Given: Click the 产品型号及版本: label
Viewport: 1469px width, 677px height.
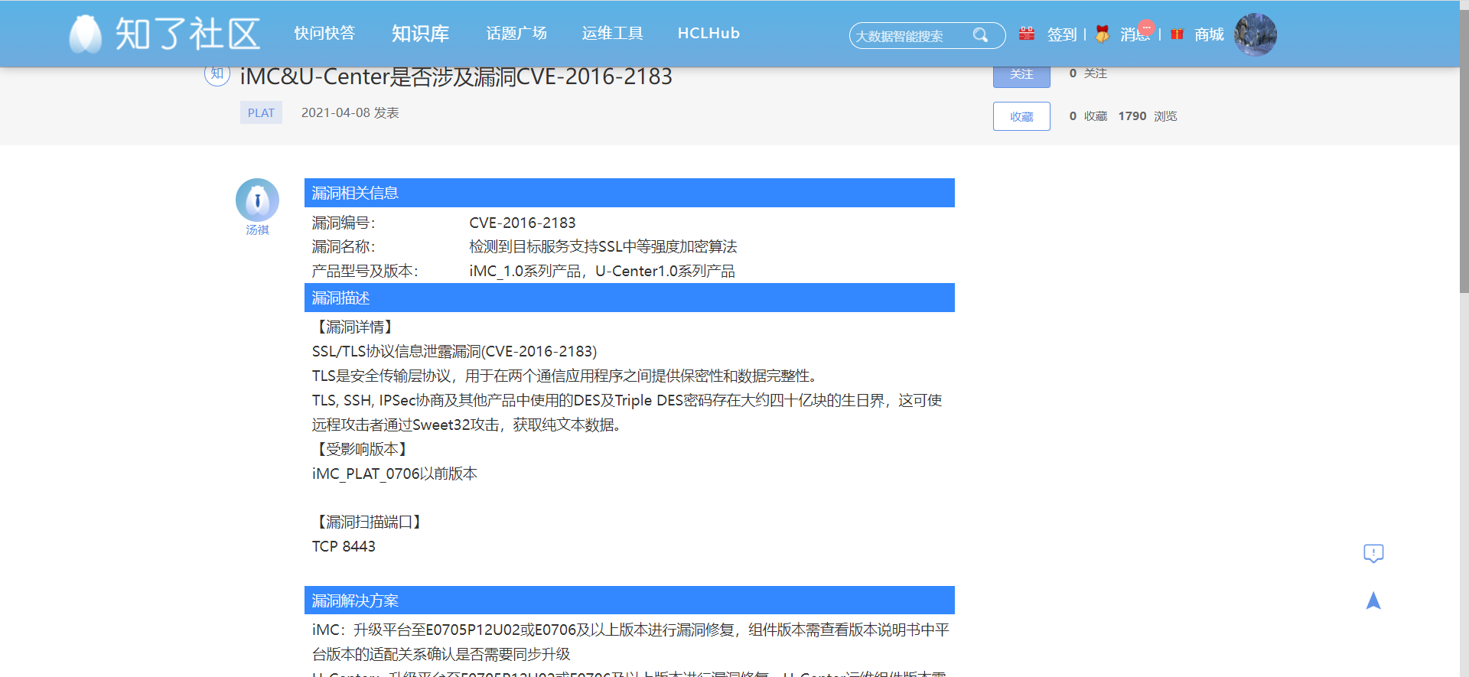Looking at the screenshot, I should pos(365,271).
